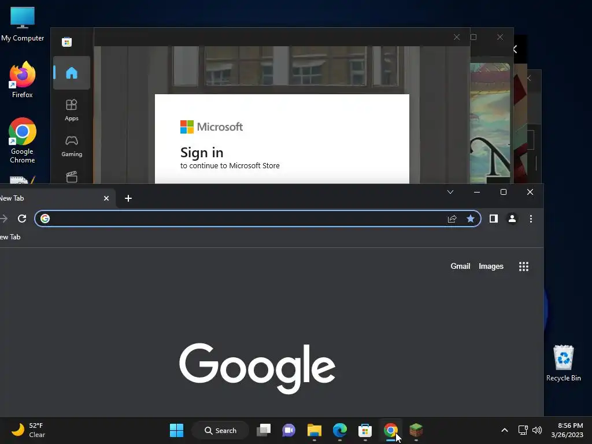This screenshot has width=592, height=444.
Task: Click Microsoft logo in sign-in dialog
Action: point(212,127)
